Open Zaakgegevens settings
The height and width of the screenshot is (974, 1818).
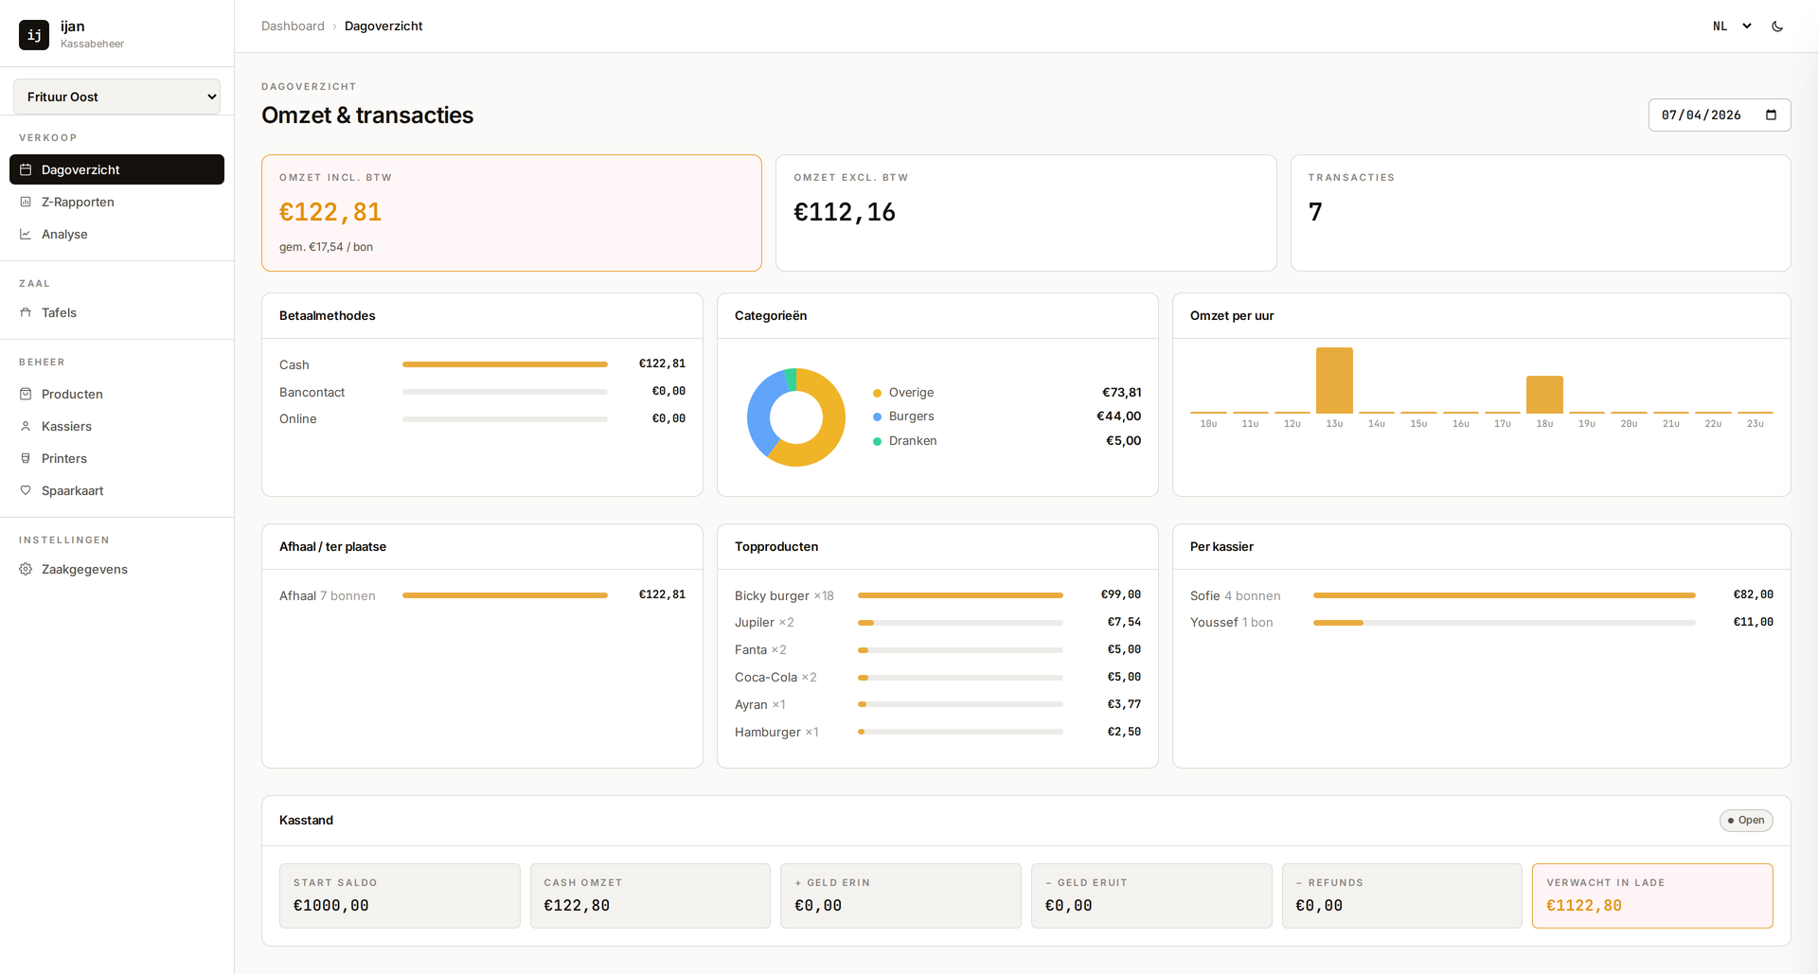pyautogui.click(x=116, y=569)
